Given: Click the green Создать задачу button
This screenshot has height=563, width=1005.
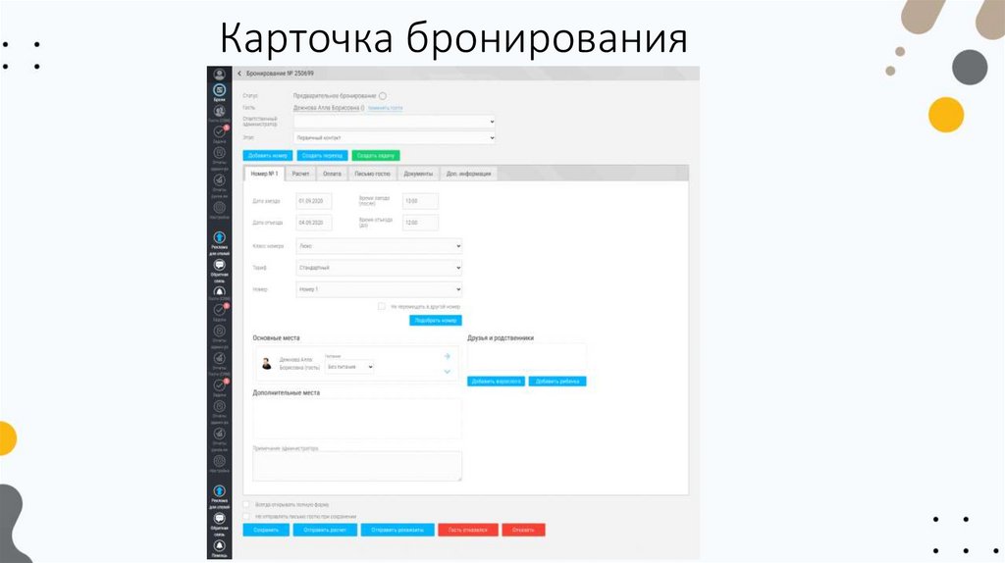Looking at the screenshot, I should pos(376,156).
